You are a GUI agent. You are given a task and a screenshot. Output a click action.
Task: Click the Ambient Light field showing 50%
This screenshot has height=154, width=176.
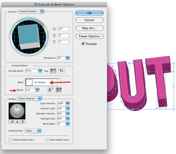coord(61,108)
